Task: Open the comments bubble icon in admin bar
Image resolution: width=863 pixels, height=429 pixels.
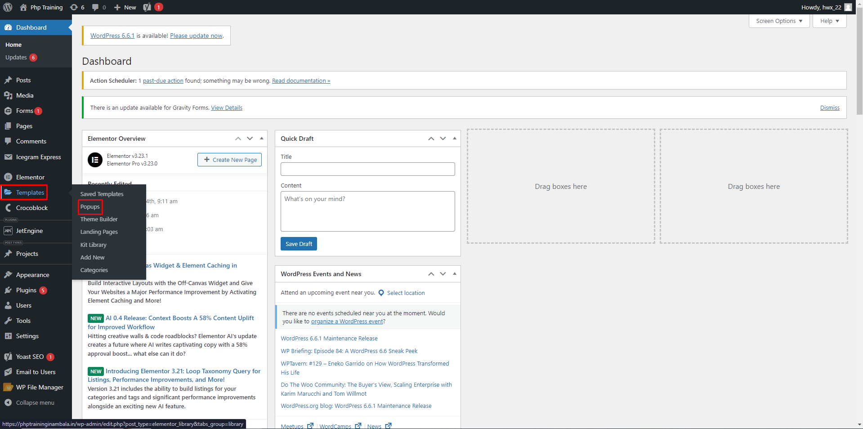Action: pyautogui.click(x=95, y=7)
